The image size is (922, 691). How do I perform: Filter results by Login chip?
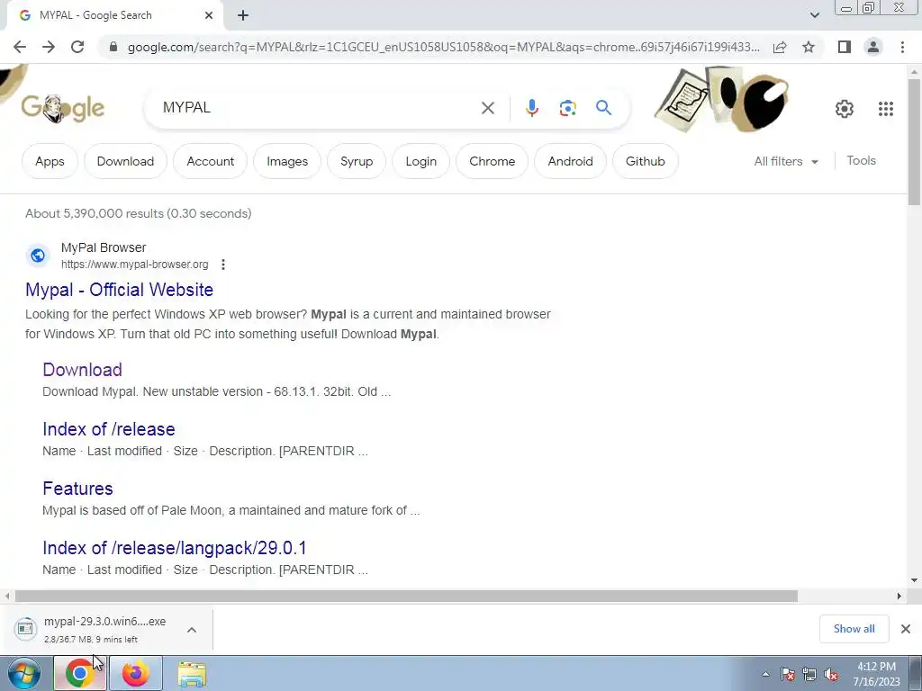[x=421, y=161]
